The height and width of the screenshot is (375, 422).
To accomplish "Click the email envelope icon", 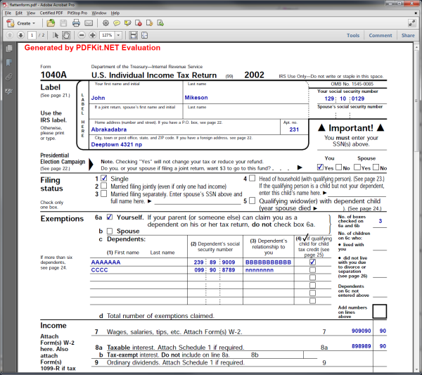I will pyautogui.click(x=89, y=23).
